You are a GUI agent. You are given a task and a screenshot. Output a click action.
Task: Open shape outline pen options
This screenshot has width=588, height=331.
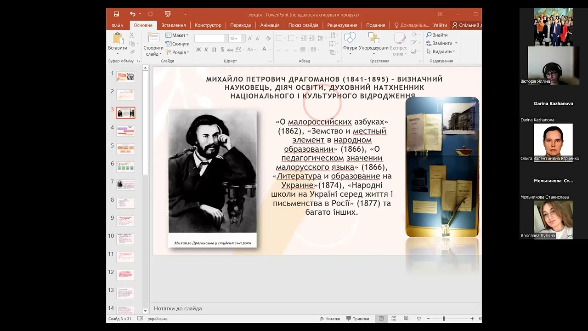415,43
